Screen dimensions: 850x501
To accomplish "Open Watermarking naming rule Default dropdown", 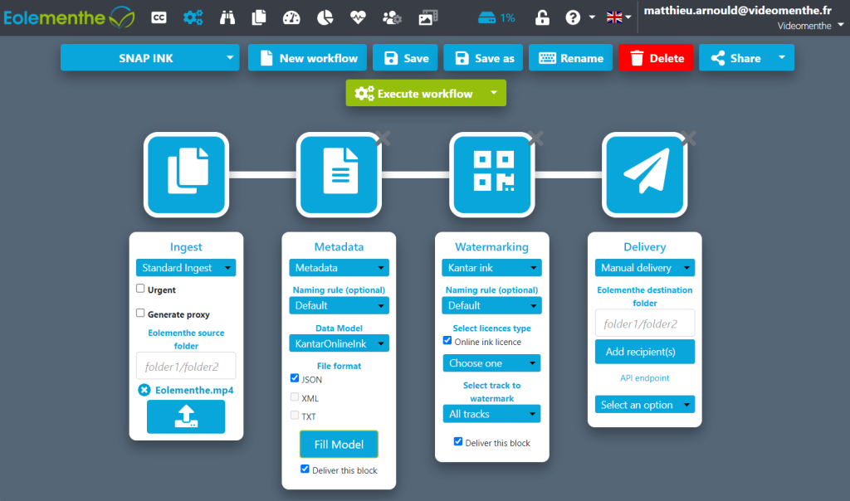I will 491,305.
